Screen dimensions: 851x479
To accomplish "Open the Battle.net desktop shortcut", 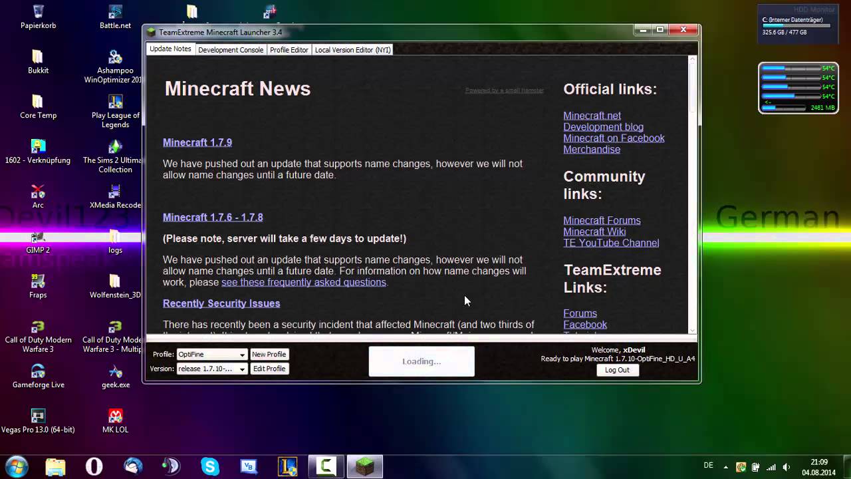I will pos(115,17).
